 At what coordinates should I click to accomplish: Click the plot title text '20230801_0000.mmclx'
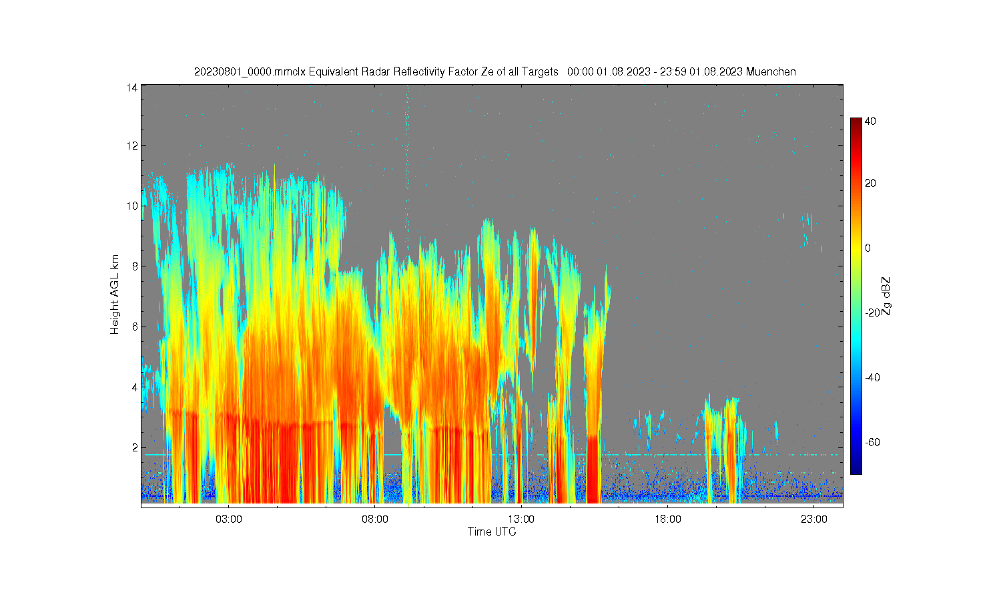250,71
